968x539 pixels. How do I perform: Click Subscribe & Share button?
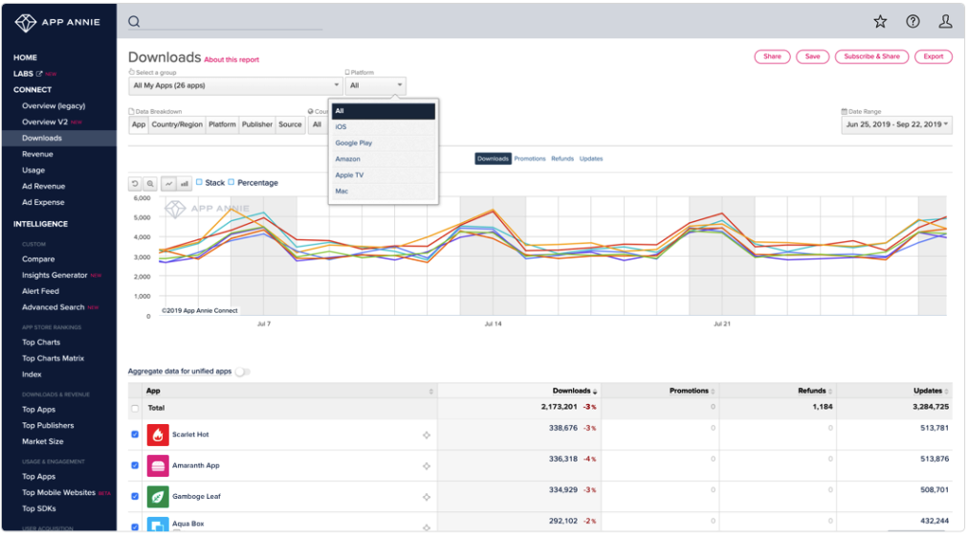click(871, 56)
